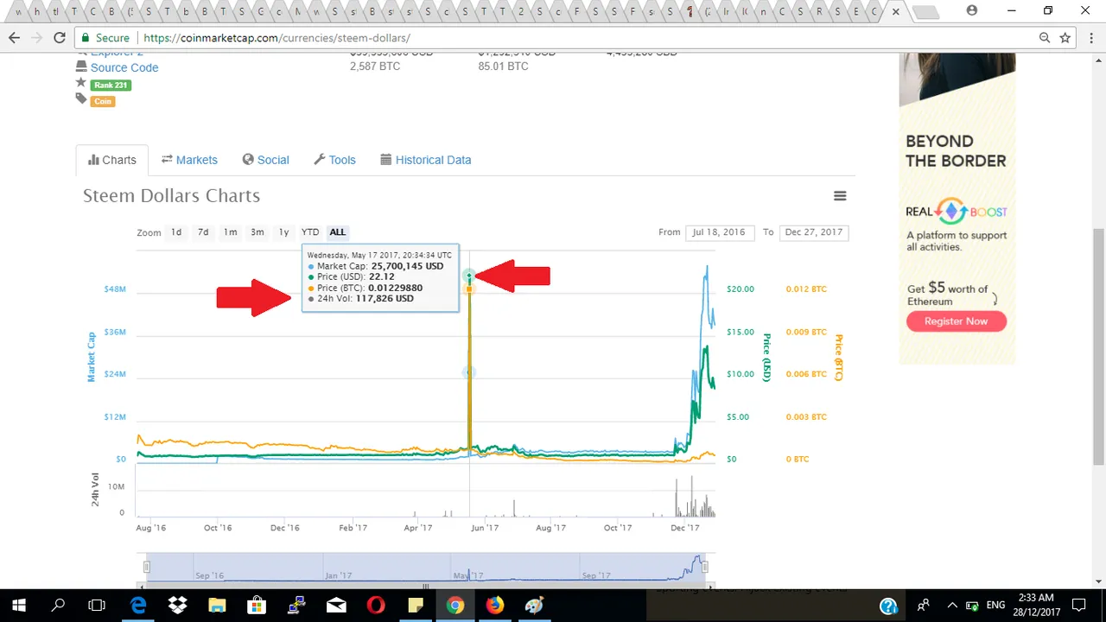Click the network computers taskbar icon
Screen dimensions: 1106x622
[296, 605]
